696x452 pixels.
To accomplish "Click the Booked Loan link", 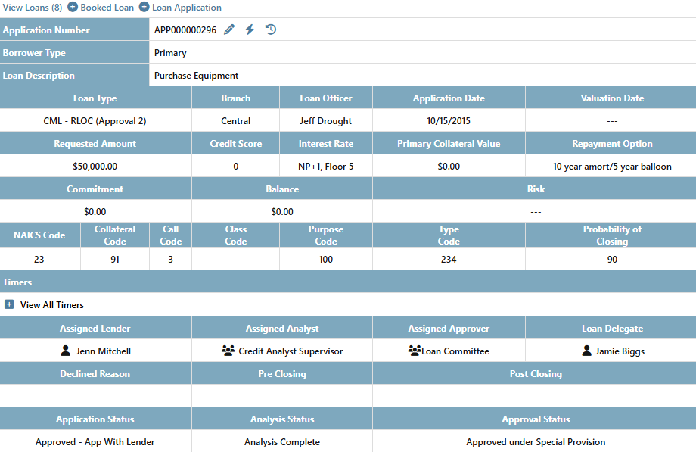I will pos(107,7).
